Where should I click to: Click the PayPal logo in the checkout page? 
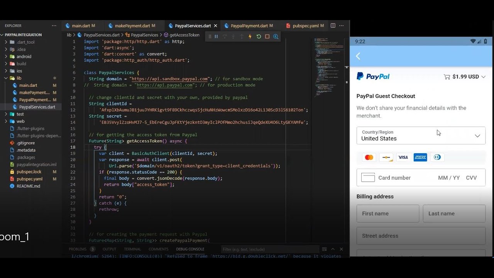[x=373, y=76]
